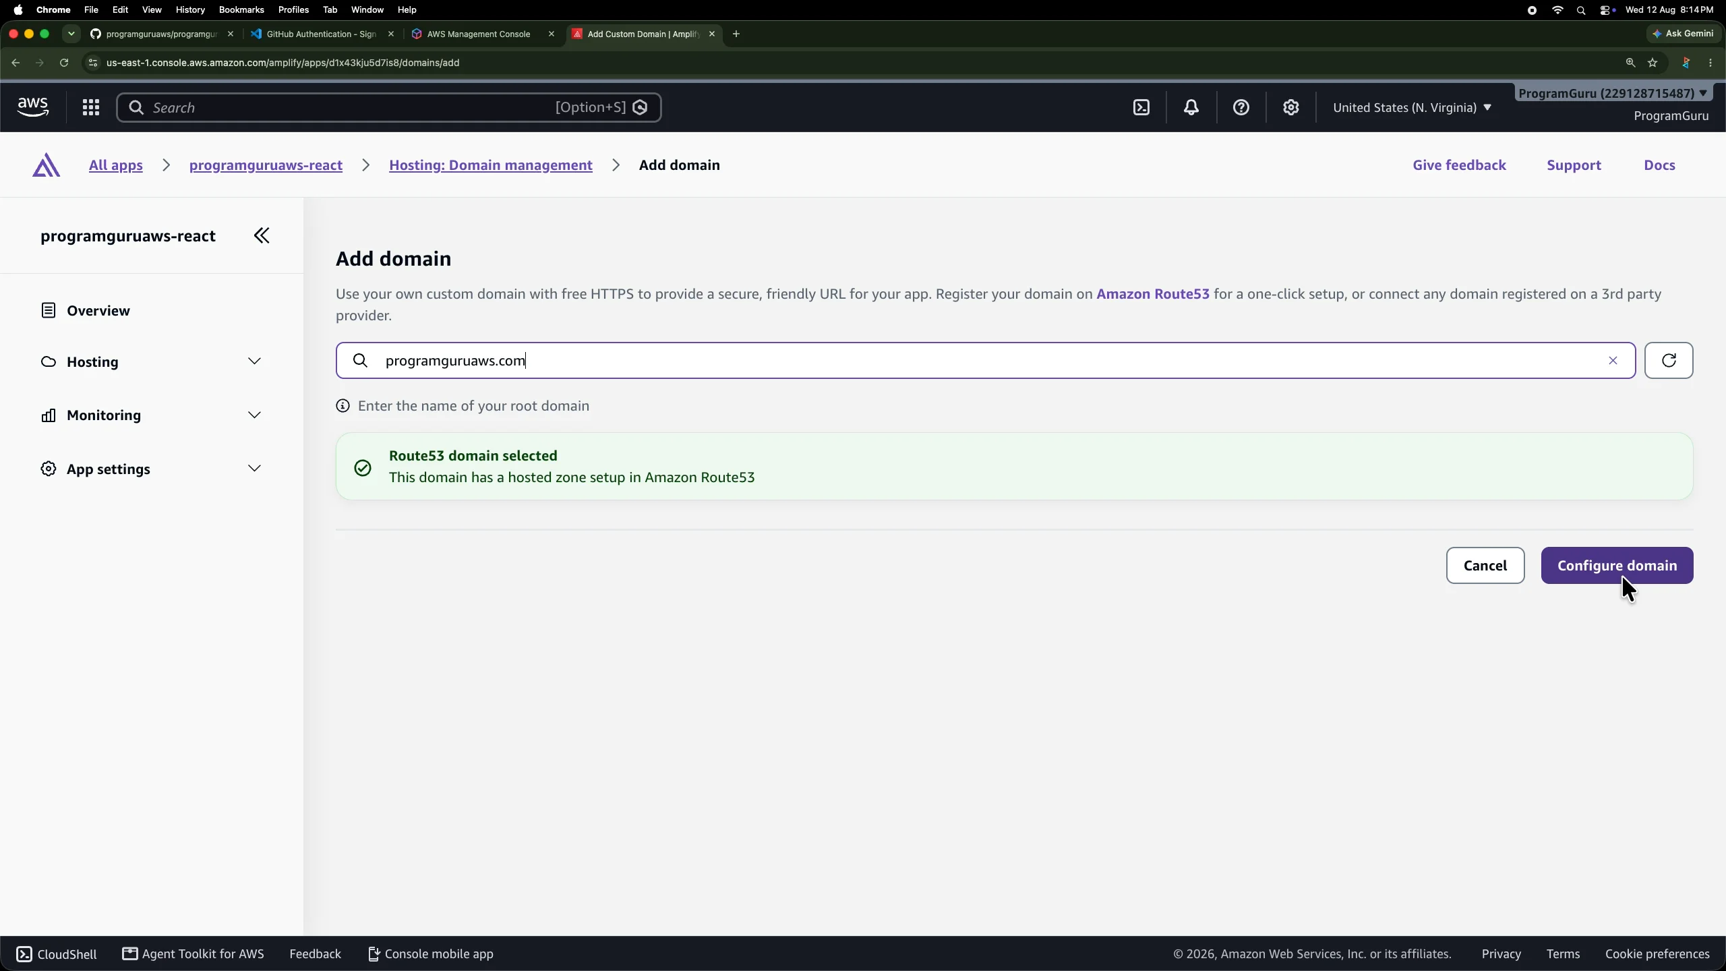Close the Add Custom Domain tab

click(x=712, y=34)
